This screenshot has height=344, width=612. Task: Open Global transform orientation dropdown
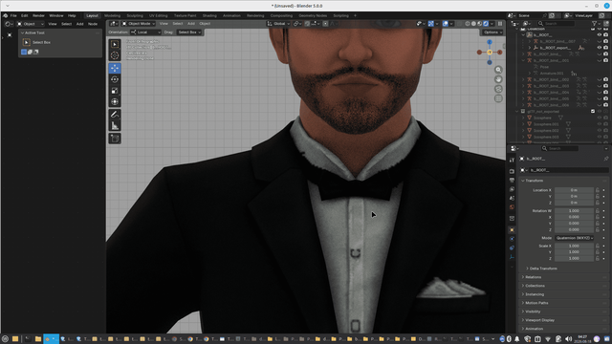(x=278, y=24)
